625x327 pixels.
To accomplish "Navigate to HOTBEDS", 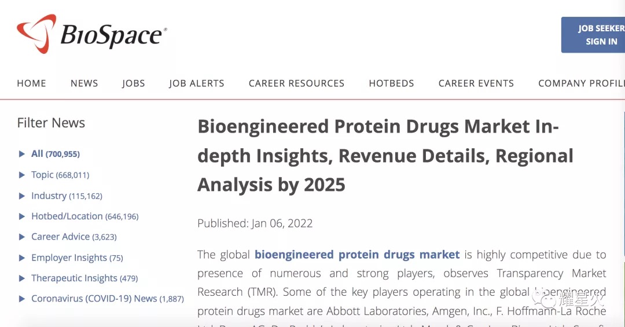I will pos(391,83).
